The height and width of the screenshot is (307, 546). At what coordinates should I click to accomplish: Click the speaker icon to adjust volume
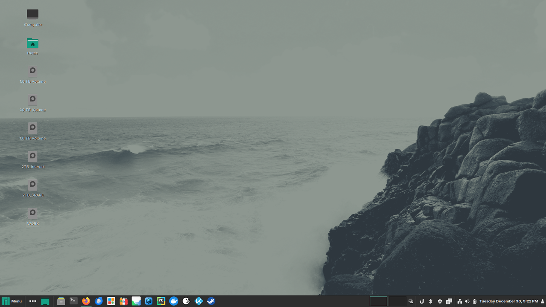coord(467,301)
